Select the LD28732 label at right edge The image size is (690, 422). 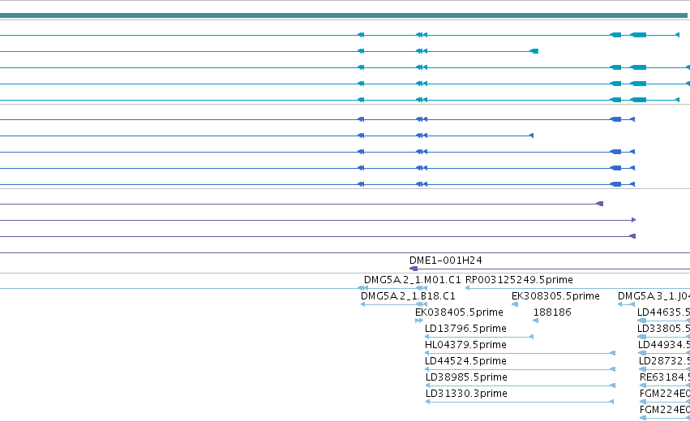665,361
